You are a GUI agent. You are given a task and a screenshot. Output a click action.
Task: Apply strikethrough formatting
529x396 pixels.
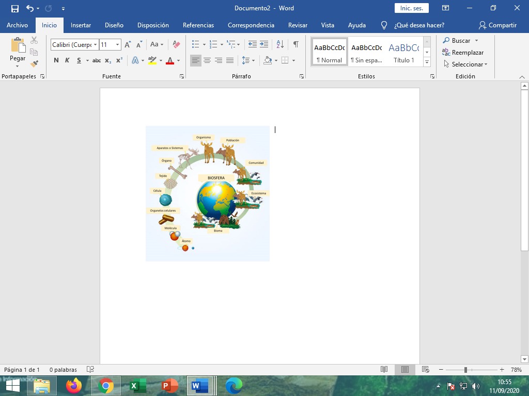coord(97,60)
